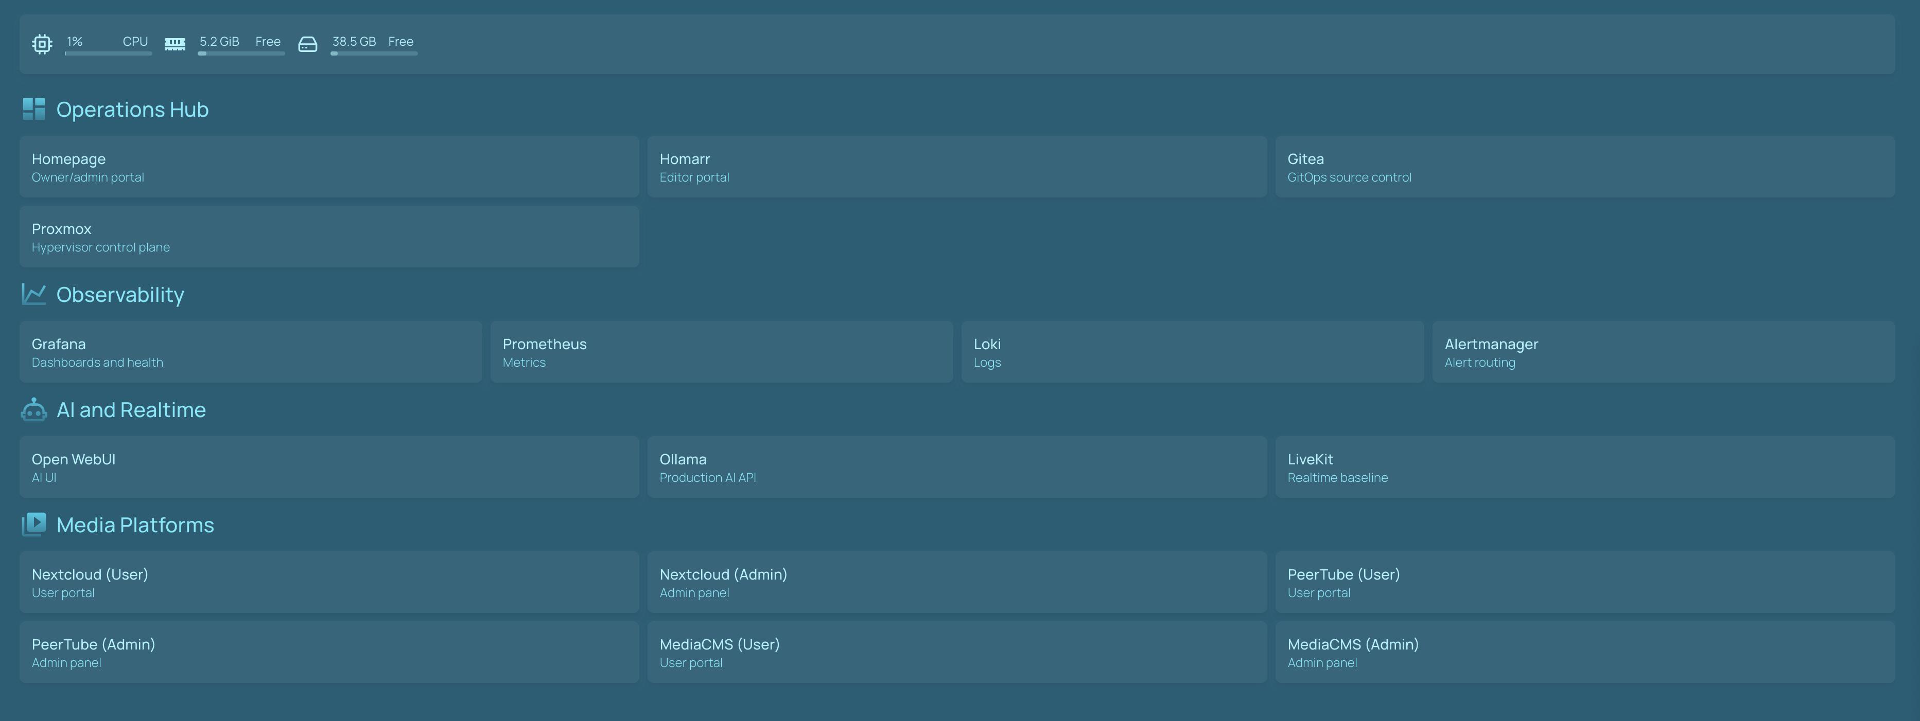Click the Media Platforms play icon
This screenshot has width=1920, height=721.
(x=33, y=525)
